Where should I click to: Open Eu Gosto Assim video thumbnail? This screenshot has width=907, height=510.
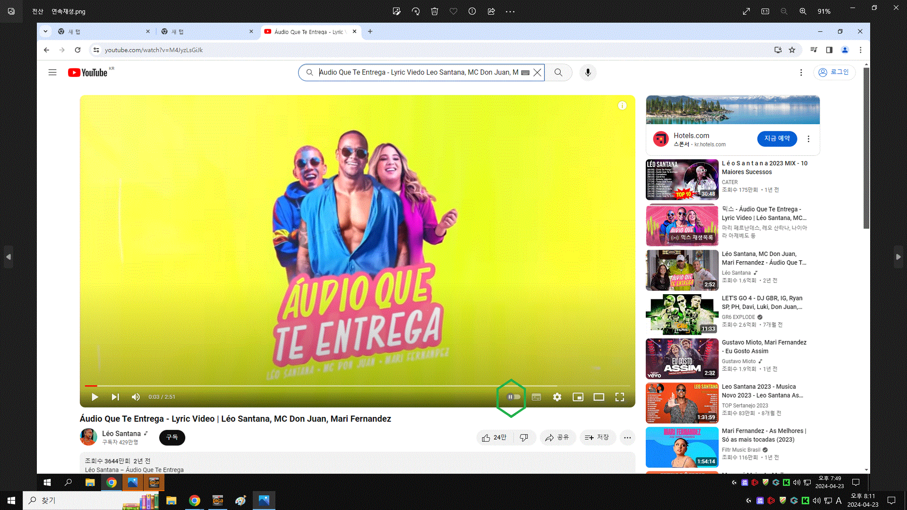(682, 359)
